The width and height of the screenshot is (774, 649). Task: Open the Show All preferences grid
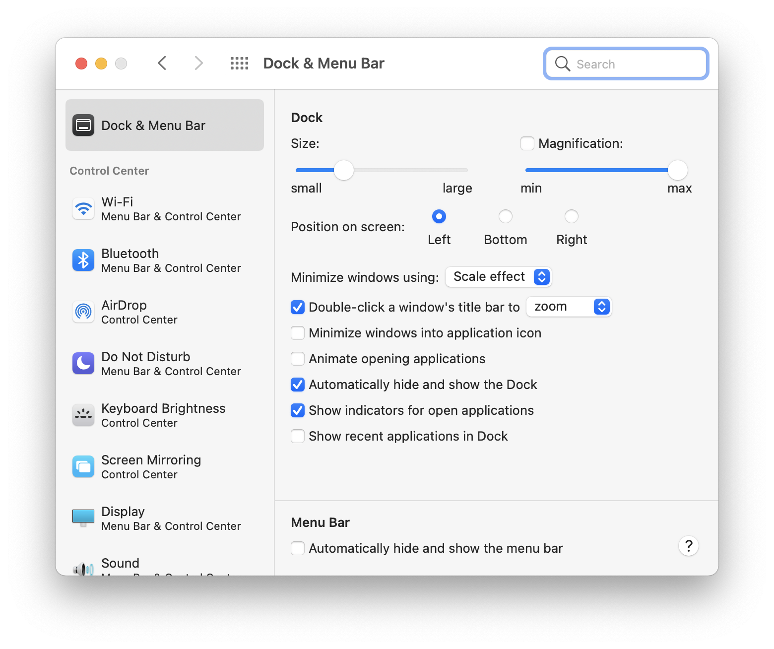click(x=239, y=63)
